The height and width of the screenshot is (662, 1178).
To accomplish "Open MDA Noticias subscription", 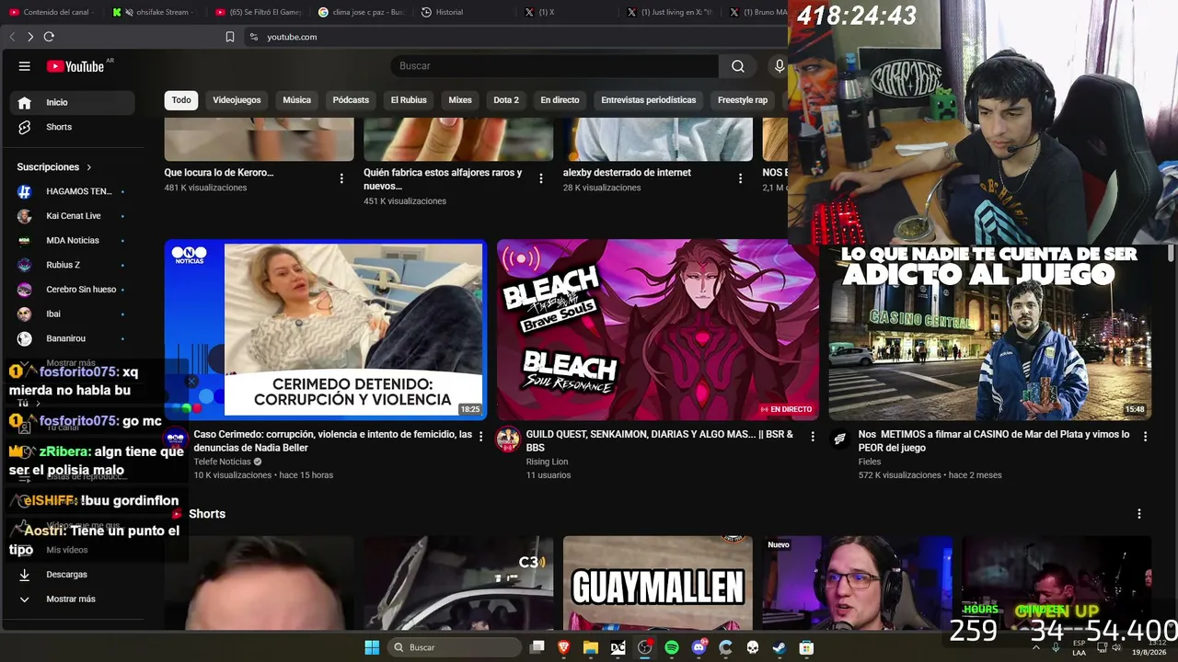I will pyautogui.click(x=72, y=241).
